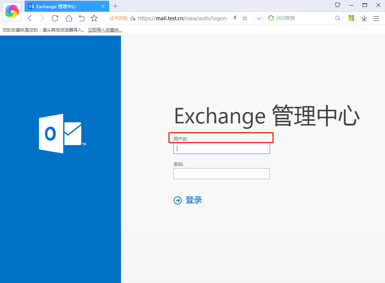The height and width of the screenshot is (283, 385).
Task: Open the skin shirt icon in title bar
Action: (x=338, y=5)
